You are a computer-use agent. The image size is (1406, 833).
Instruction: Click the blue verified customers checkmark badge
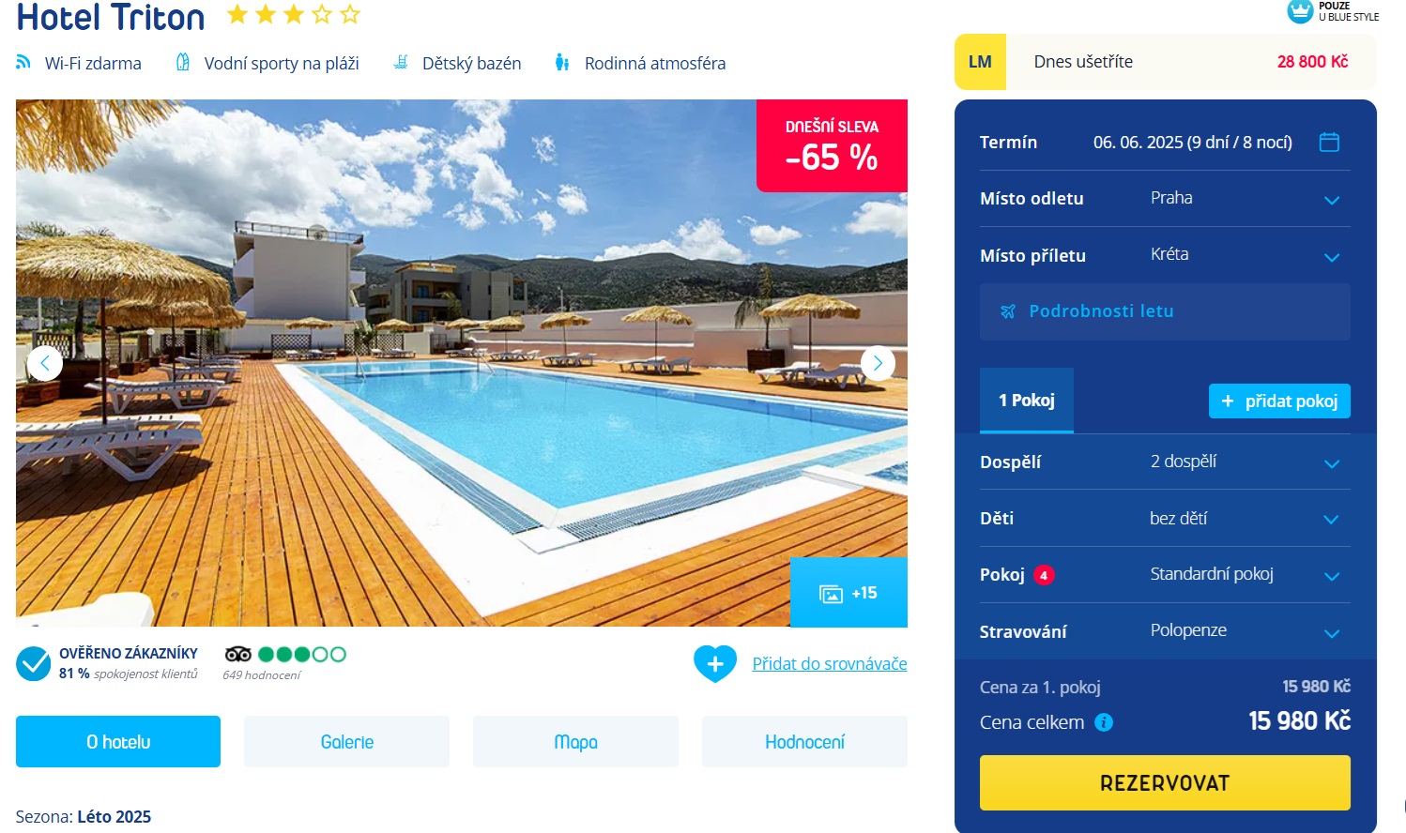click(x=34, y=664)
